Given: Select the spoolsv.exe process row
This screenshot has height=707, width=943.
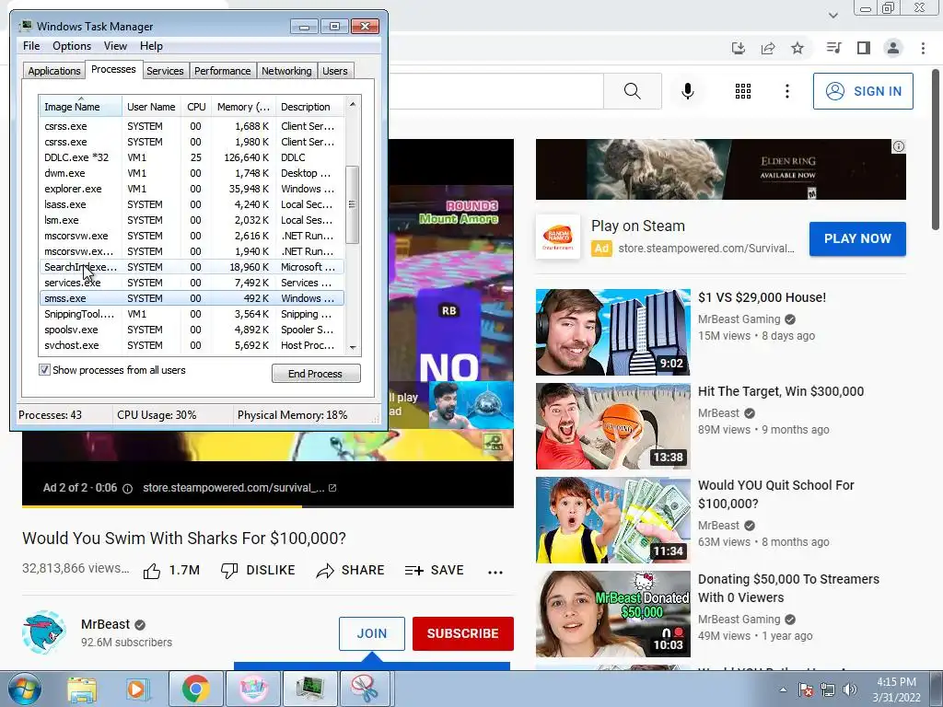Looking at the screenshot, I should tap(192, 330).
